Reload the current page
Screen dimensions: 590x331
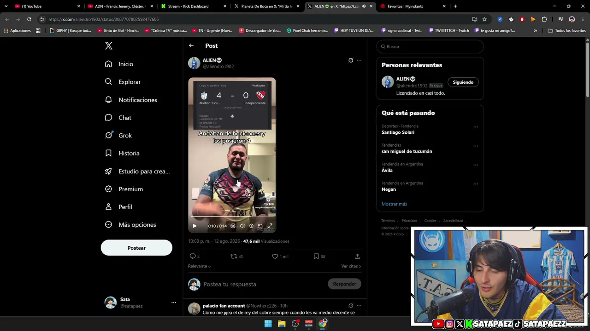point(29,19)
